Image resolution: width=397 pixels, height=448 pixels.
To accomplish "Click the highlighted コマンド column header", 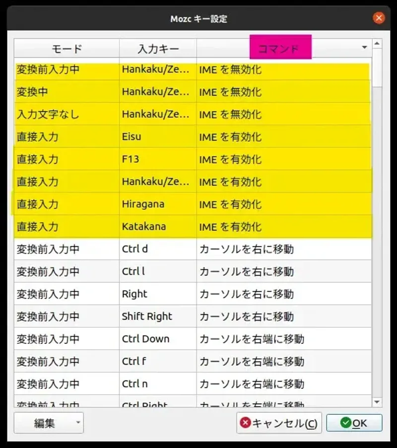I will (280, 47).
